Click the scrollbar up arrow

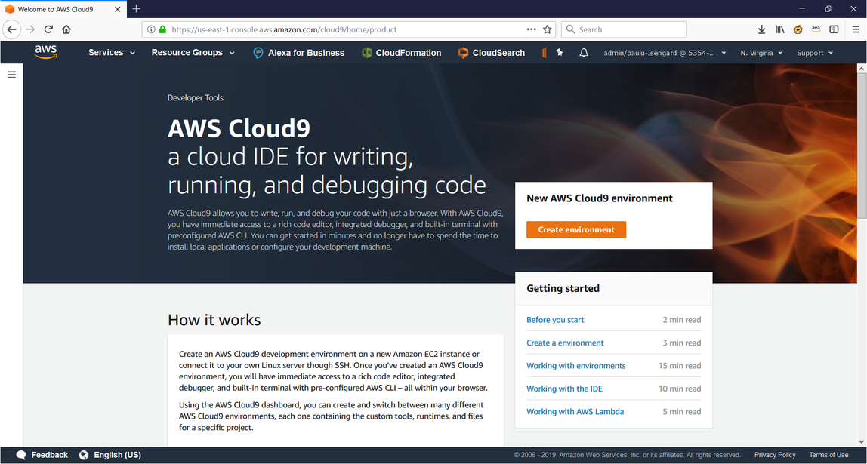click(862, 68)
